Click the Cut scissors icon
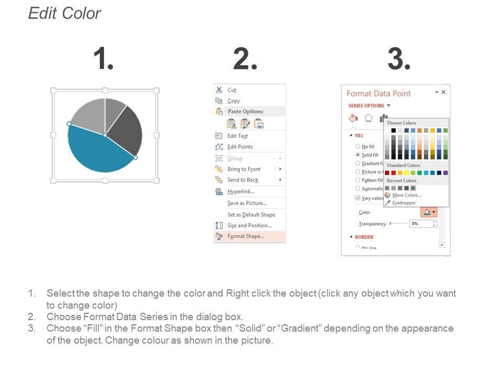The width and height of the screenshot is (502, 376). pos(219,90)
